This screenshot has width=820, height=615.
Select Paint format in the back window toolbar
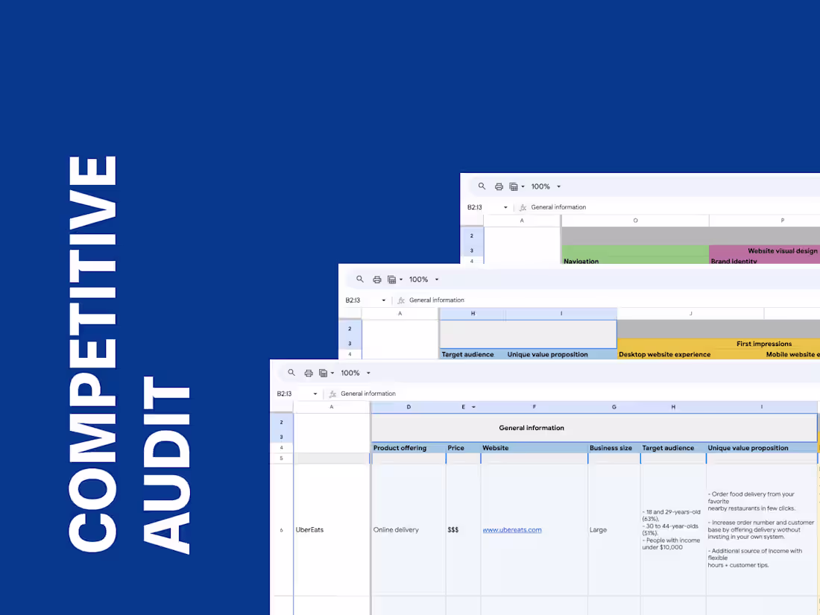[514, 186]
